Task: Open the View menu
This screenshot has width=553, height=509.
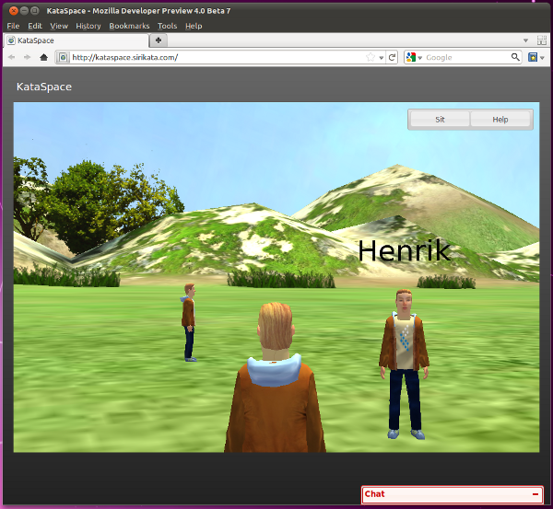Action: click(x=59, y=26)
